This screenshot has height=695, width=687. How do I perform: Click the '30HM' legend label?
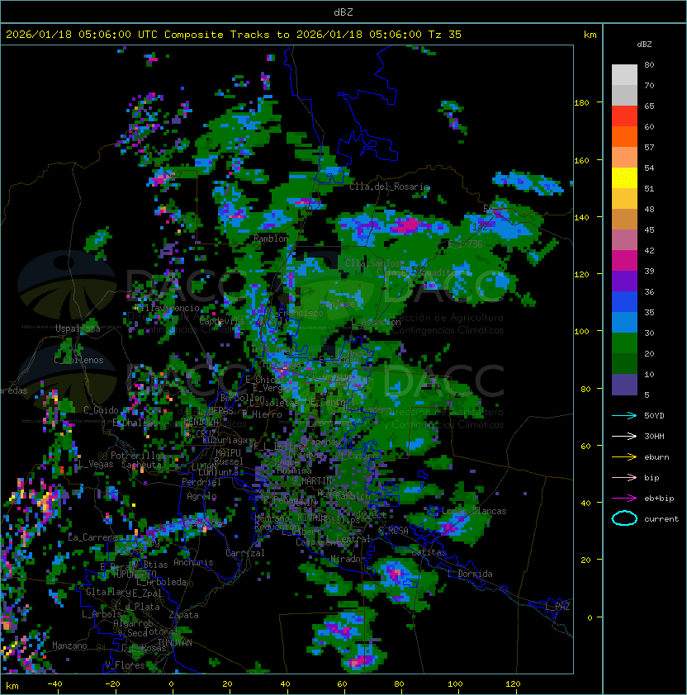click(654, 437)
